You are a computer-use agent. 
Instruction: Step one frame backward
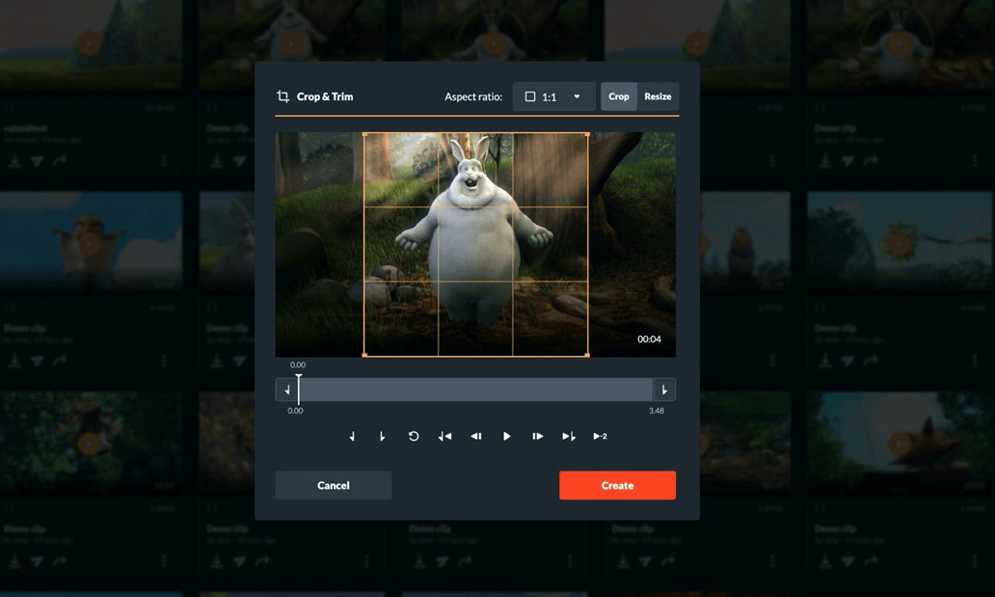475,436
